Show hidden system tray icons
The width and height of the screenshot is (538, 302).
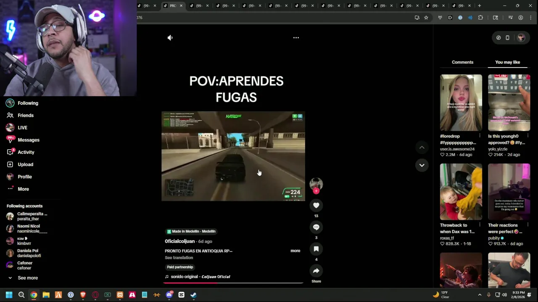(x=480, y=295)
